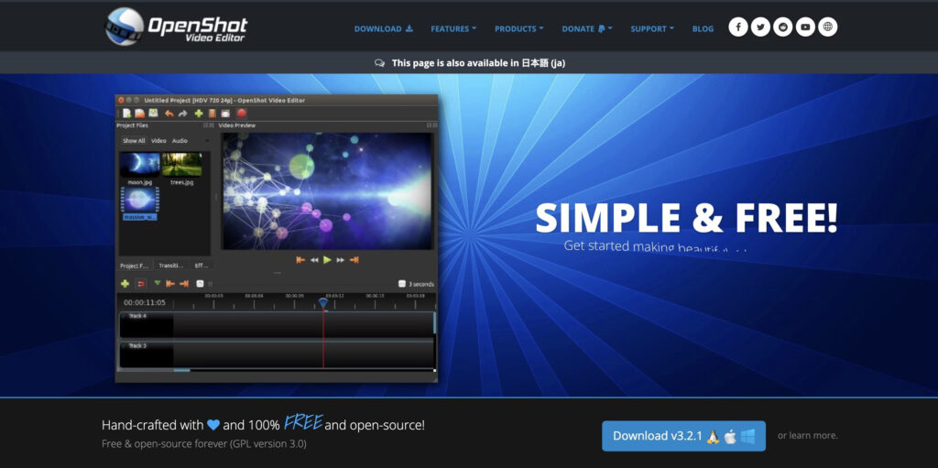Image resolution: width=938 pixels, height=468 pixels.
Task: Click the orange Choose Profile icon
Action: click(x=212, y=114)
